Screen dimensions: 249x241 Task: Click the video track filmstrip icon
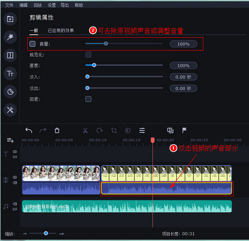6,180
